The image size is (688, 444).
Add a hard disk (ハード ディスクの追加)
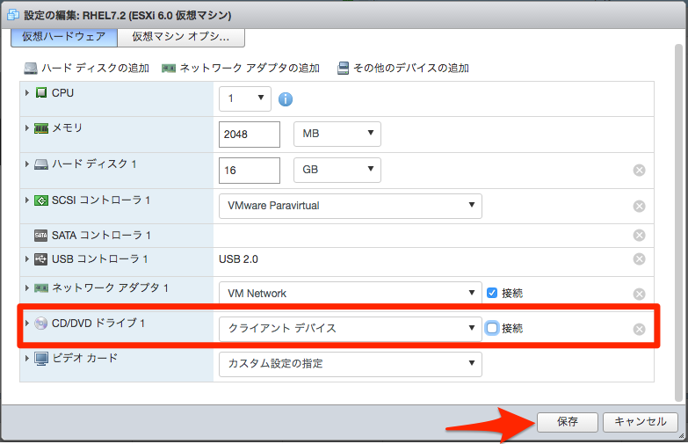(86, 68)
